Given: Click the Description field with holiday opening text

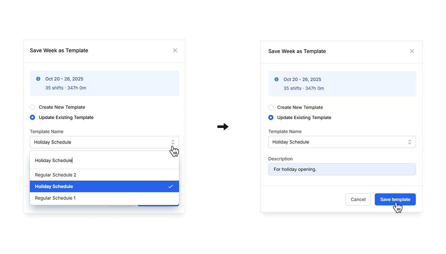Looking at the screenshot, I should click(x=342, y=169).
